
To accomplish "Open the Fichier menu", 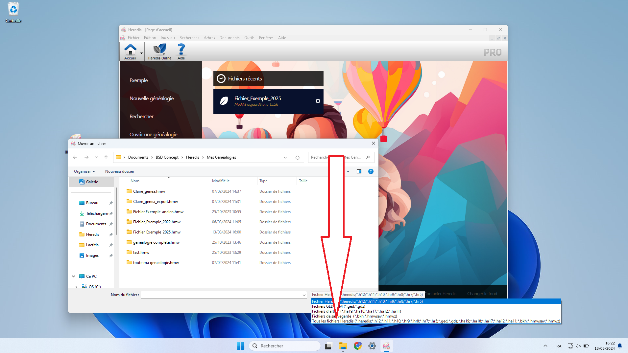I will [x=133, y=38].
